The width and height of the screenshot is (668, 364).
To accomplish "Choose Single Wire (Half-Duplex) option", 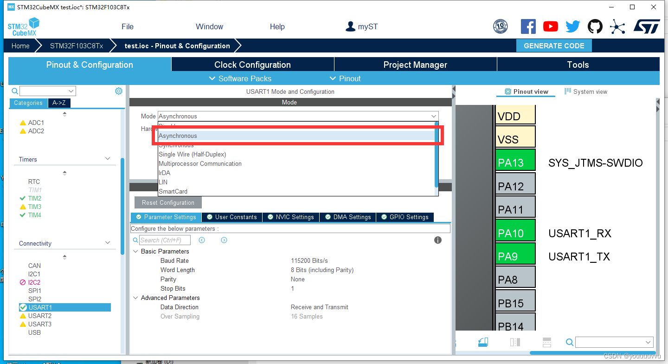I will (x=296, y=154).
